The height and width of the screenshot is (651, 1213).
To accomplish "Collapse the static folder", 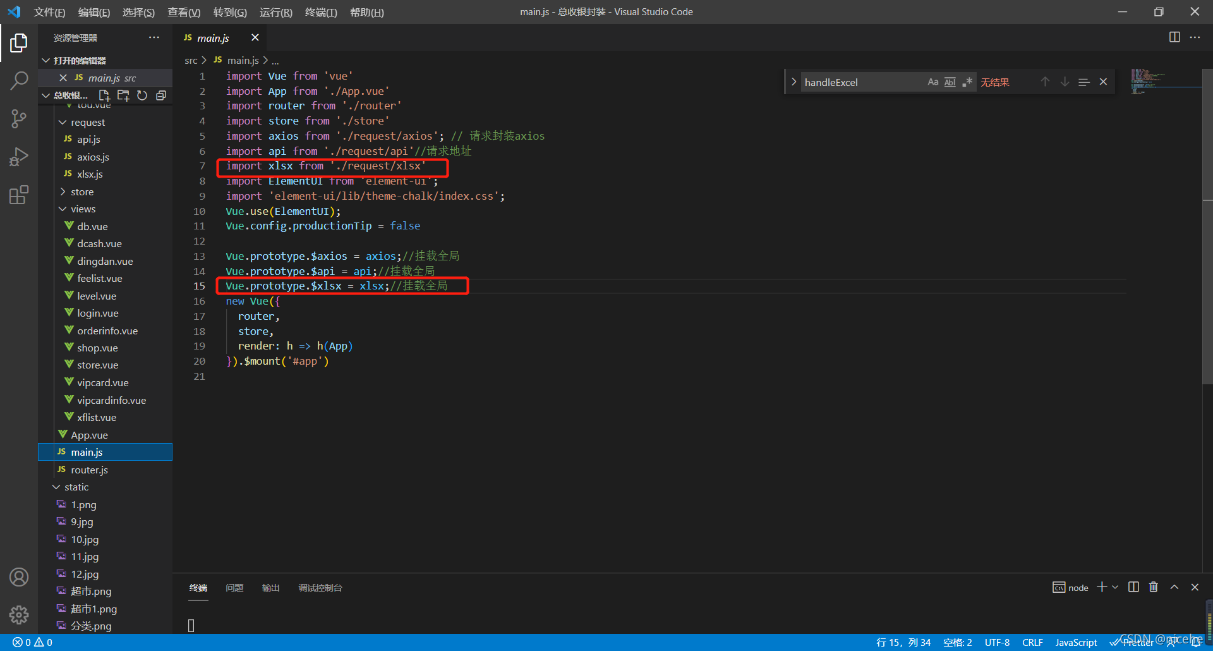I will 76,487.
